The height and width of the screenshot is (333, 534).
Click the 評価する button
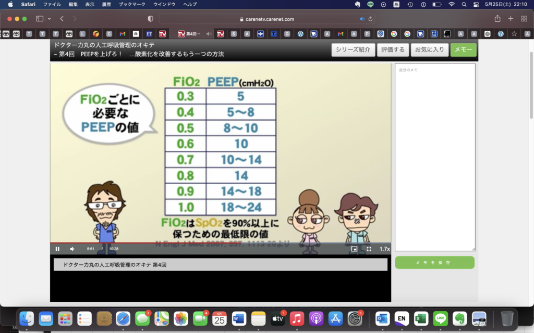tap(393, 50)
